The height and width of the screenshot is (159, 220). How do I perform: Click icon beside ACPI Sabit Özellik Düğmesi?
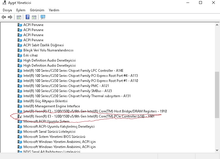point(20,45)
